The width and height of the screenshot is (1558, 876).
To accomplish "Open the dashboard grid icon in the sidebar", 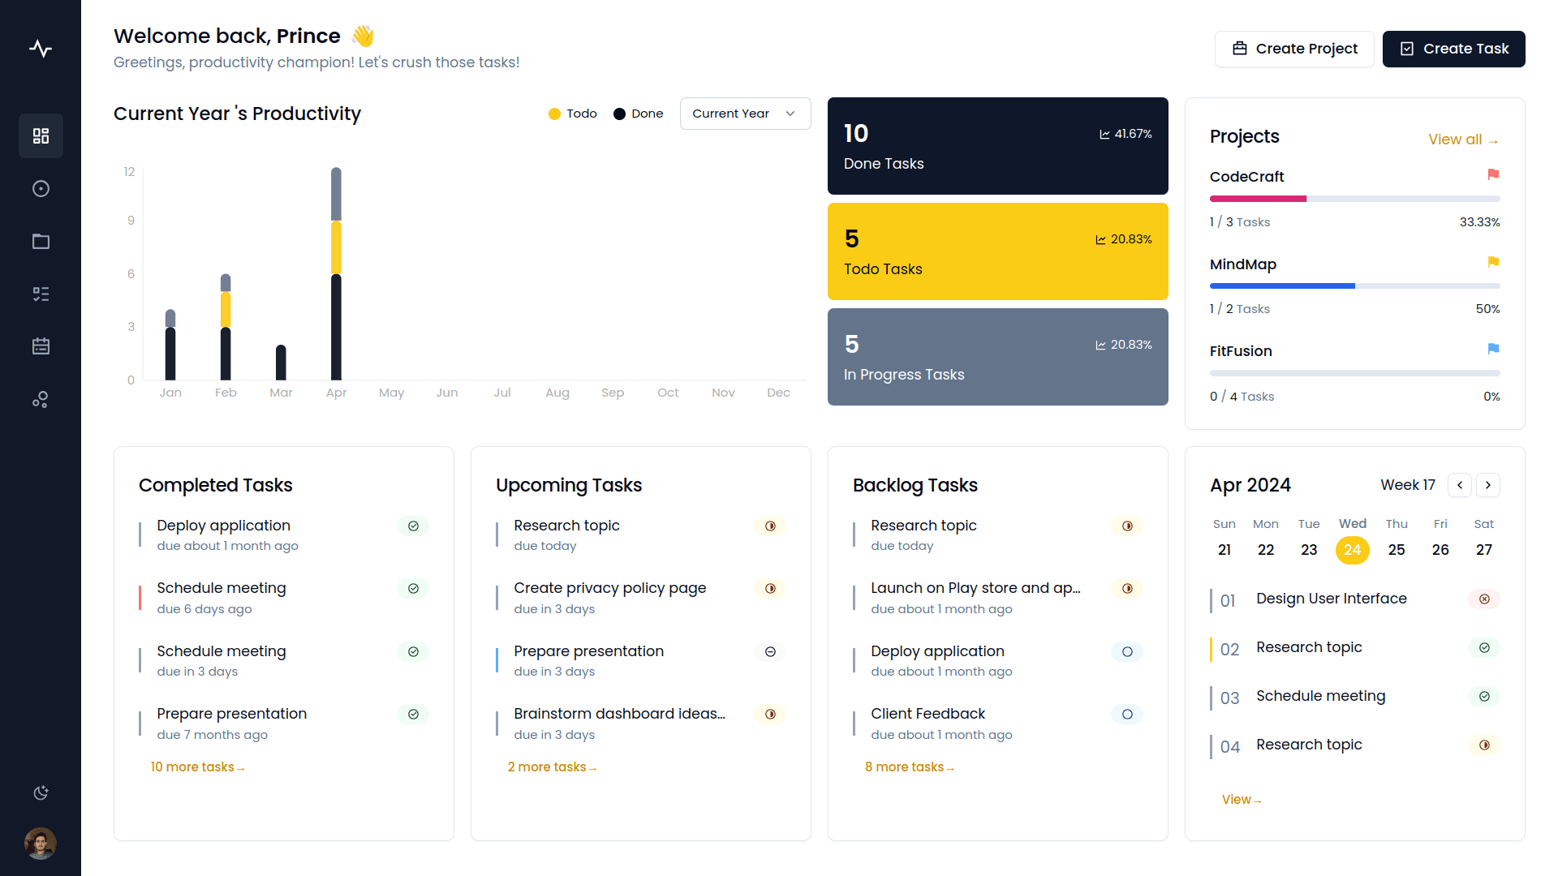I will point(41,135).
